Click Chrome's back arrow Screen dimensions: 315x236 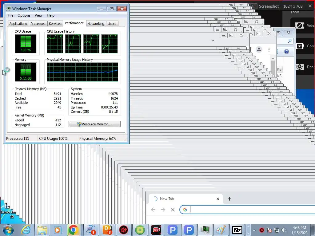[x=153, y=210]
